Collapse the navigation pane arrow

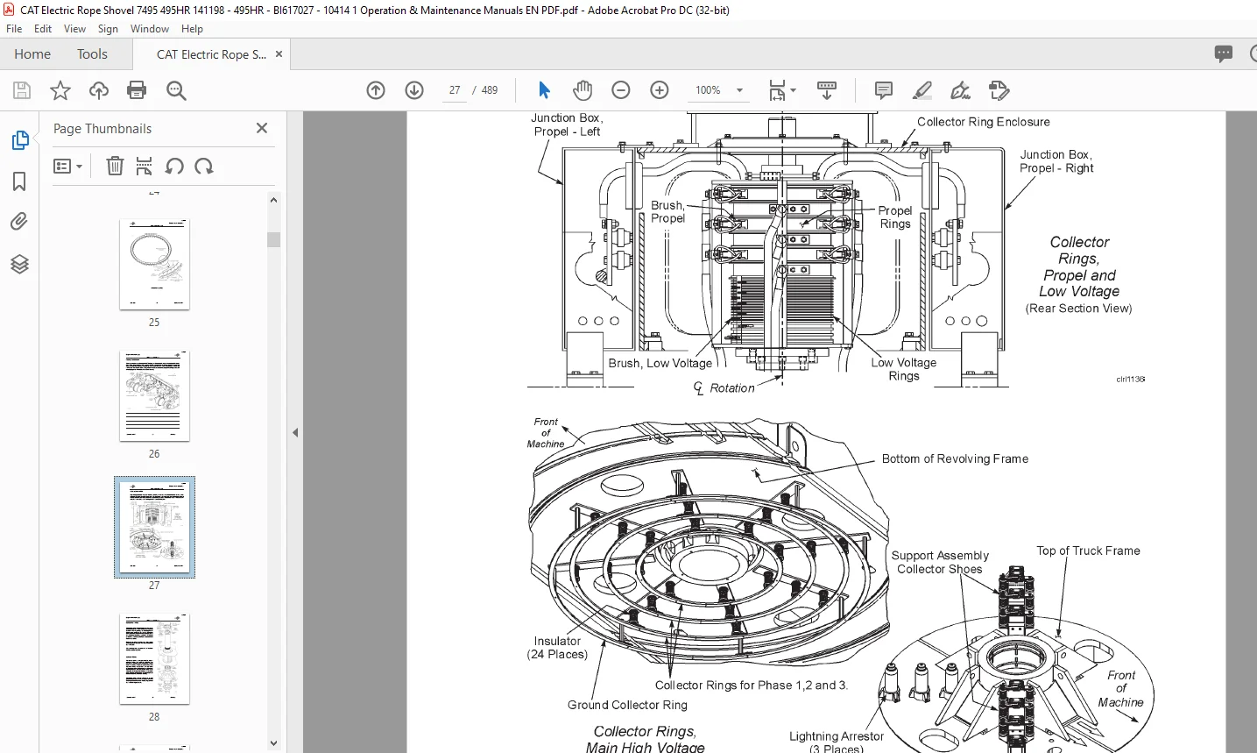tap(295, 432)
